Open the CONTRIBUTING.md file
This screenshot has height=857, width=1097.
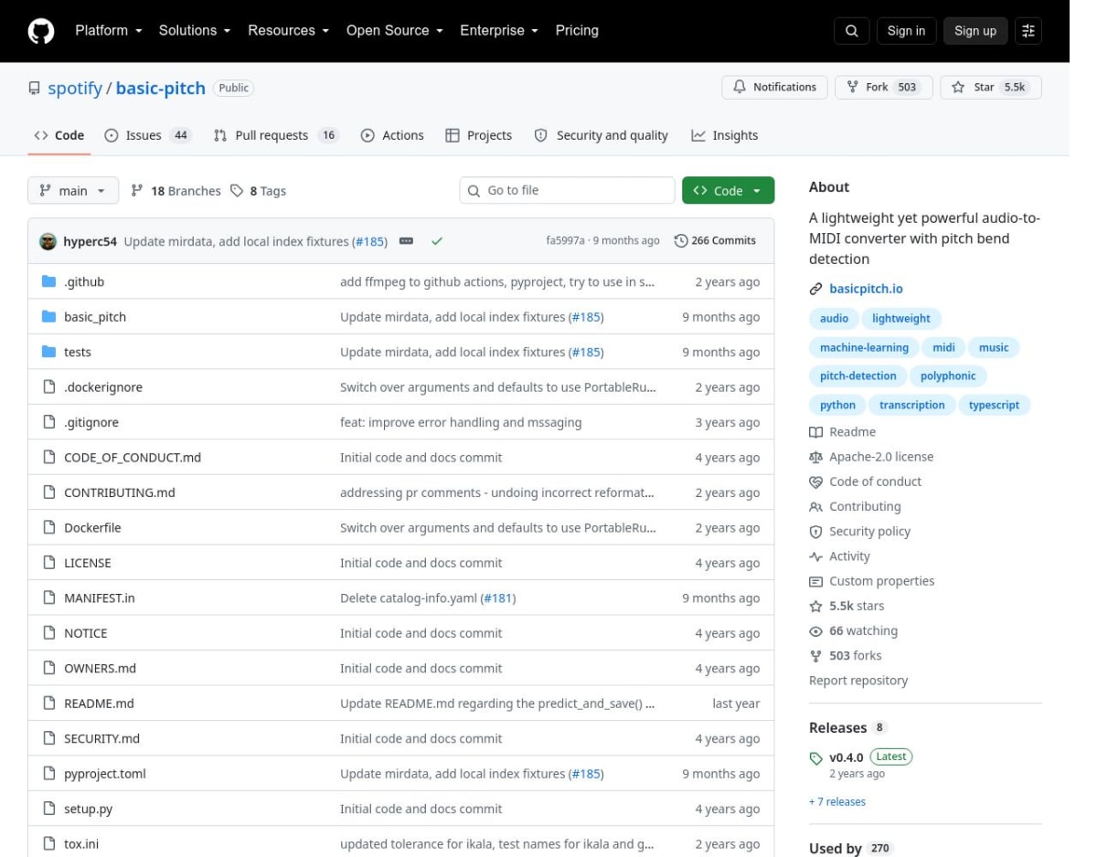tap(119, 492)
